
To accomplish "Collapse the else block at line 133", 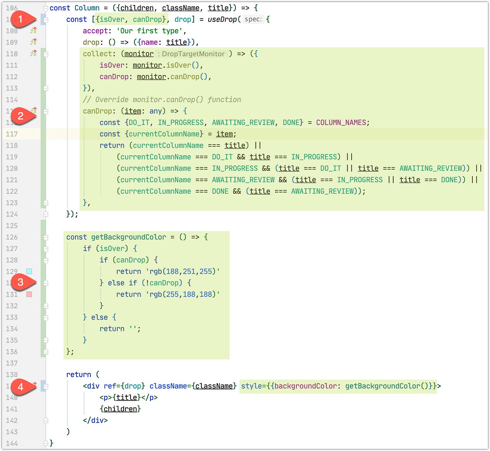I will [45, 317].
